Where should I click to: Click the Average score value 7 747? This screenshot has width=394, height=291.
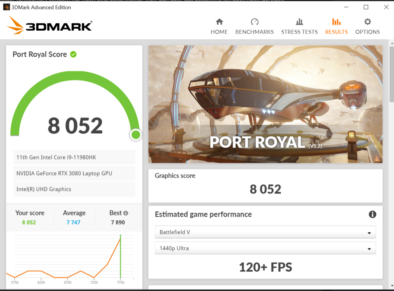click(73, 223)
